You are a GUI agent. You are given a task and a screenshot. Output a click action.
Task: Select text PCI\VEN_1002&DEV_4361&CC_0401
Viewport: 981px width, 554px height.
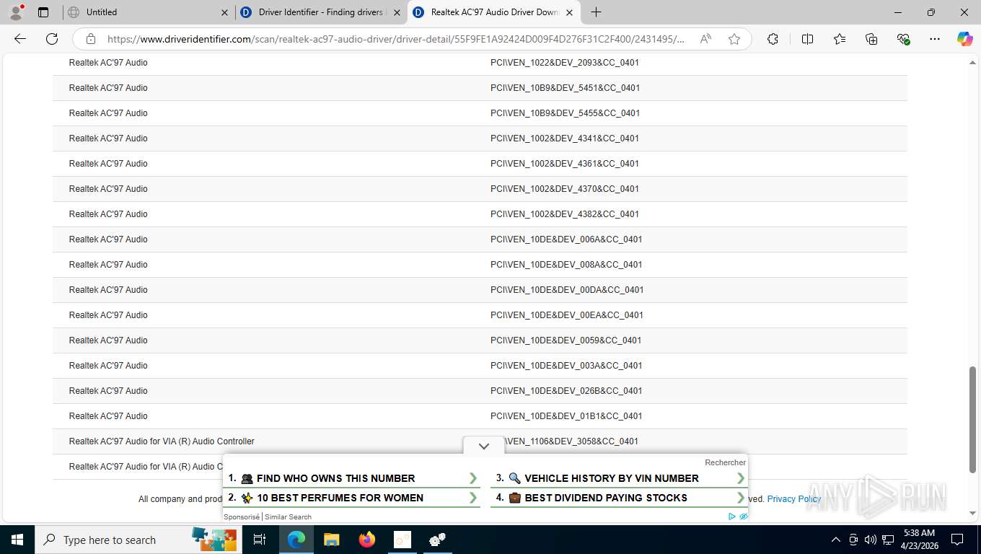565,164
